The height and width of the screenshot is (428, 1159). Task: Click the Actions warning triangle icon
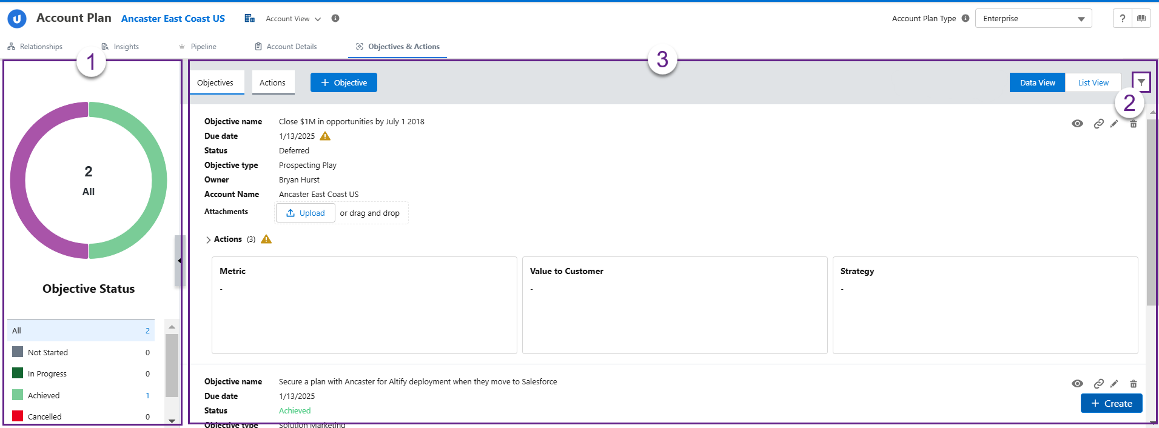[x=266, y=239]
